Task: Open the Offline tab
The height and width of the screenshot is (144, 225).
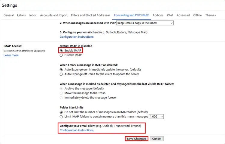Action: click(x=197, y=15)
